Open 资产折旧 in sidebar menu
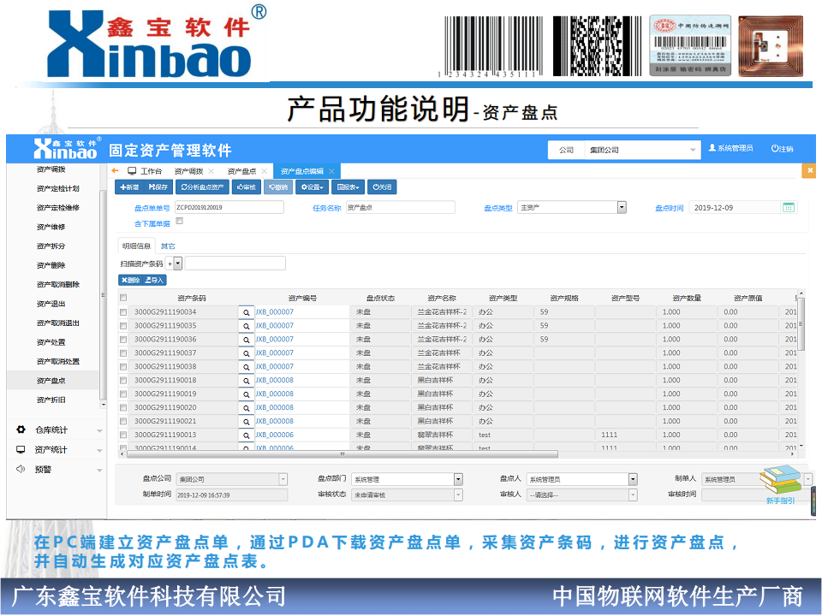 [51, 400]
